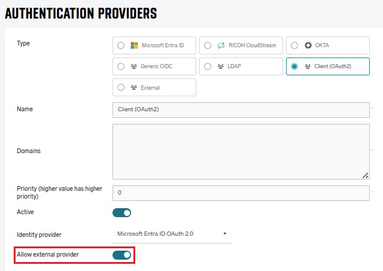Turn off Allow external provider toggle
Viewport: 383px width, 271px height.
click(121, 255)
